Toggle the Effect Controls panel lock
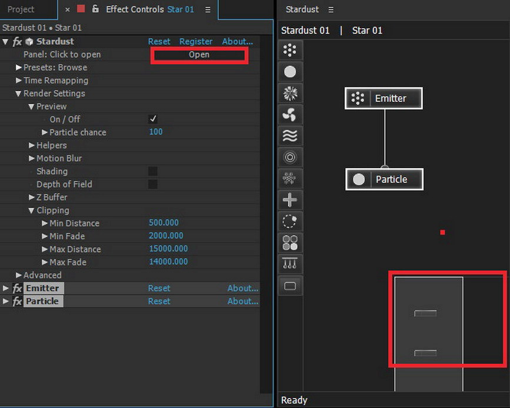 tap(95, 9)
